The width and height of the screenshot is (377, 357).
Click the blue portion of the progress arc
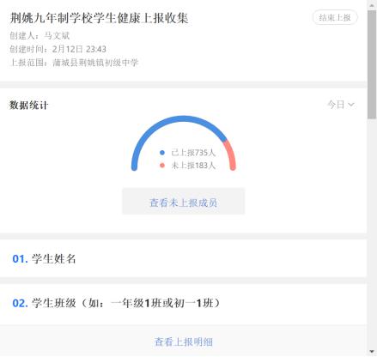[x=172, y=121]
